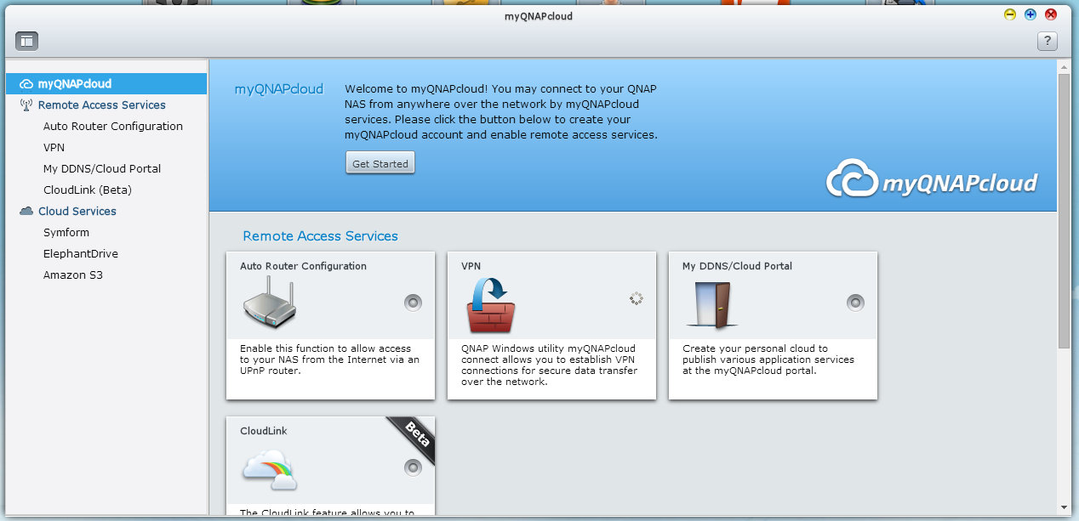Click the antenna icon beside Remote Access Services

click(x=26, y=105)
